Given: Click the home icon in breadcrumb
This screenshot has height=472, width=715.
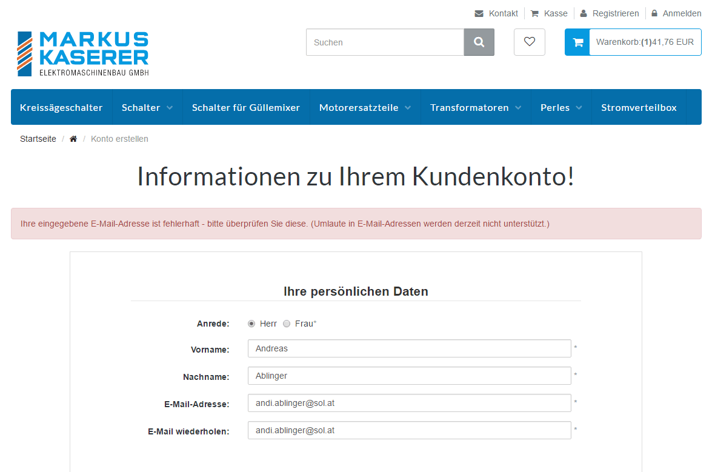Looking at the screenshot, I should coord(73,139).
